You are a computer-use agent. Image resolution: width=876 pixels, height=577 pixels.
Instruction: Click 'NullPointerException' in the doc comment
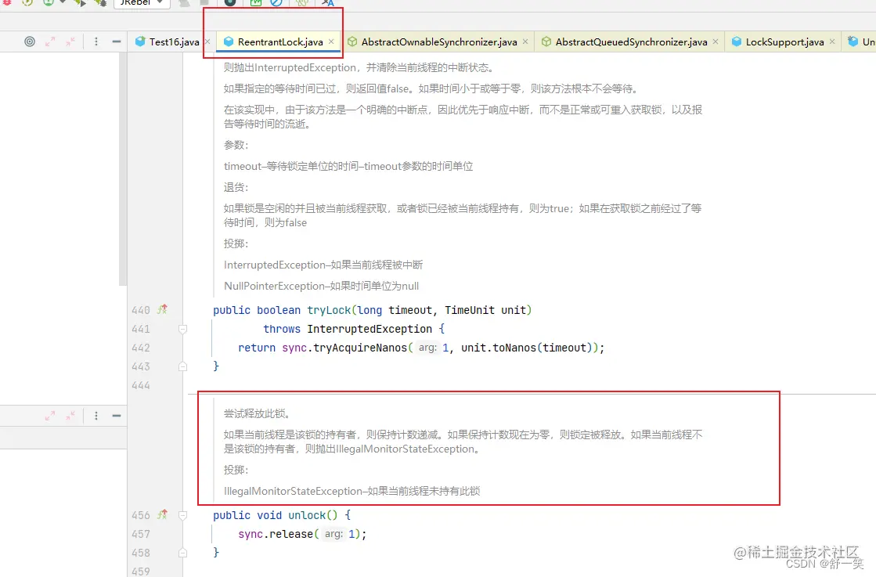tap(274, 286)
